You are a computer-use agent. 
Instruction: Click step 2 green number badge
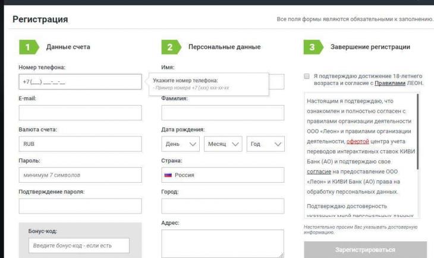tap(169, 47)
